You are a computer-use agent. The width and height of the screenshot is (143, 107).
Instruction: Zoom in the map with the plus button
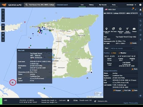point(3,10)
